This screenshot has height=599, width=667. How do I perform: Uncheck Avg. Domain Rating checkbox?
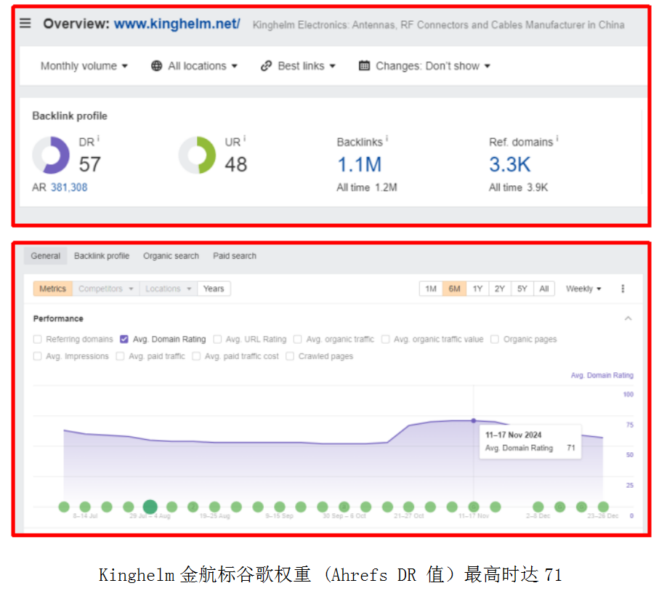pos(124,339)
